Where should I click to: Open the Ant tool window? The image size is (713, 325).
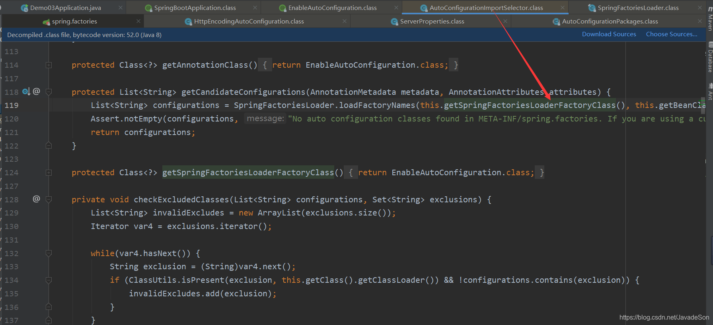click(x=710, y=91)
